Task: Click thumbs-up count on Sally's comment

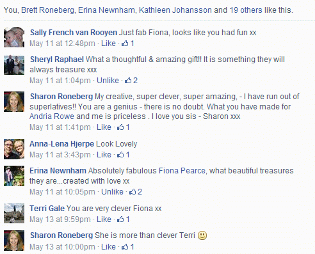Action: 128,44
